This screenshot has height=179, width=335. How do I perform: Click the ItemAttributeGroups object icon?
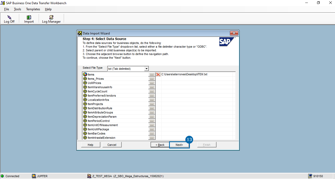(x=85, y=112)
